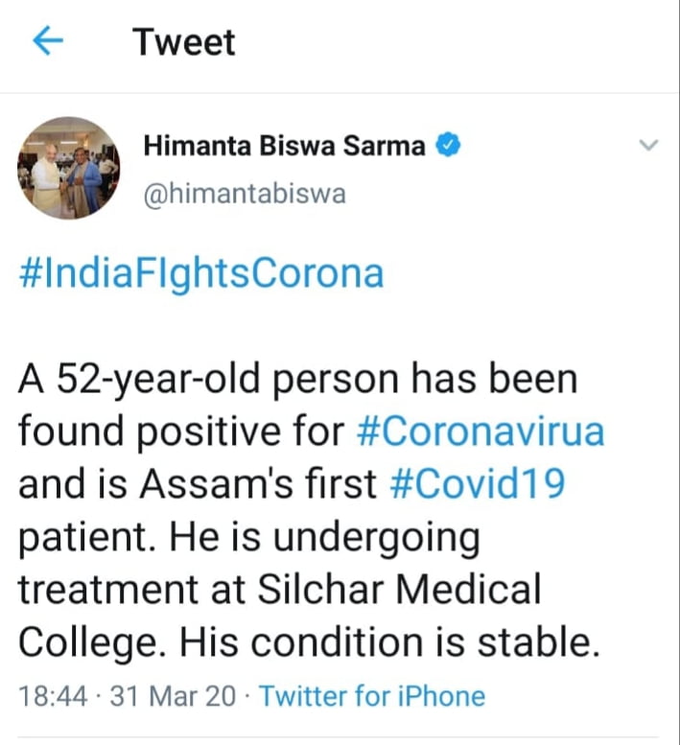The width and height of the screenshot is (680, 745).
Task: Open the #IndiaFIghtsCorona hashtag
Action: click(x=201, y=273)
